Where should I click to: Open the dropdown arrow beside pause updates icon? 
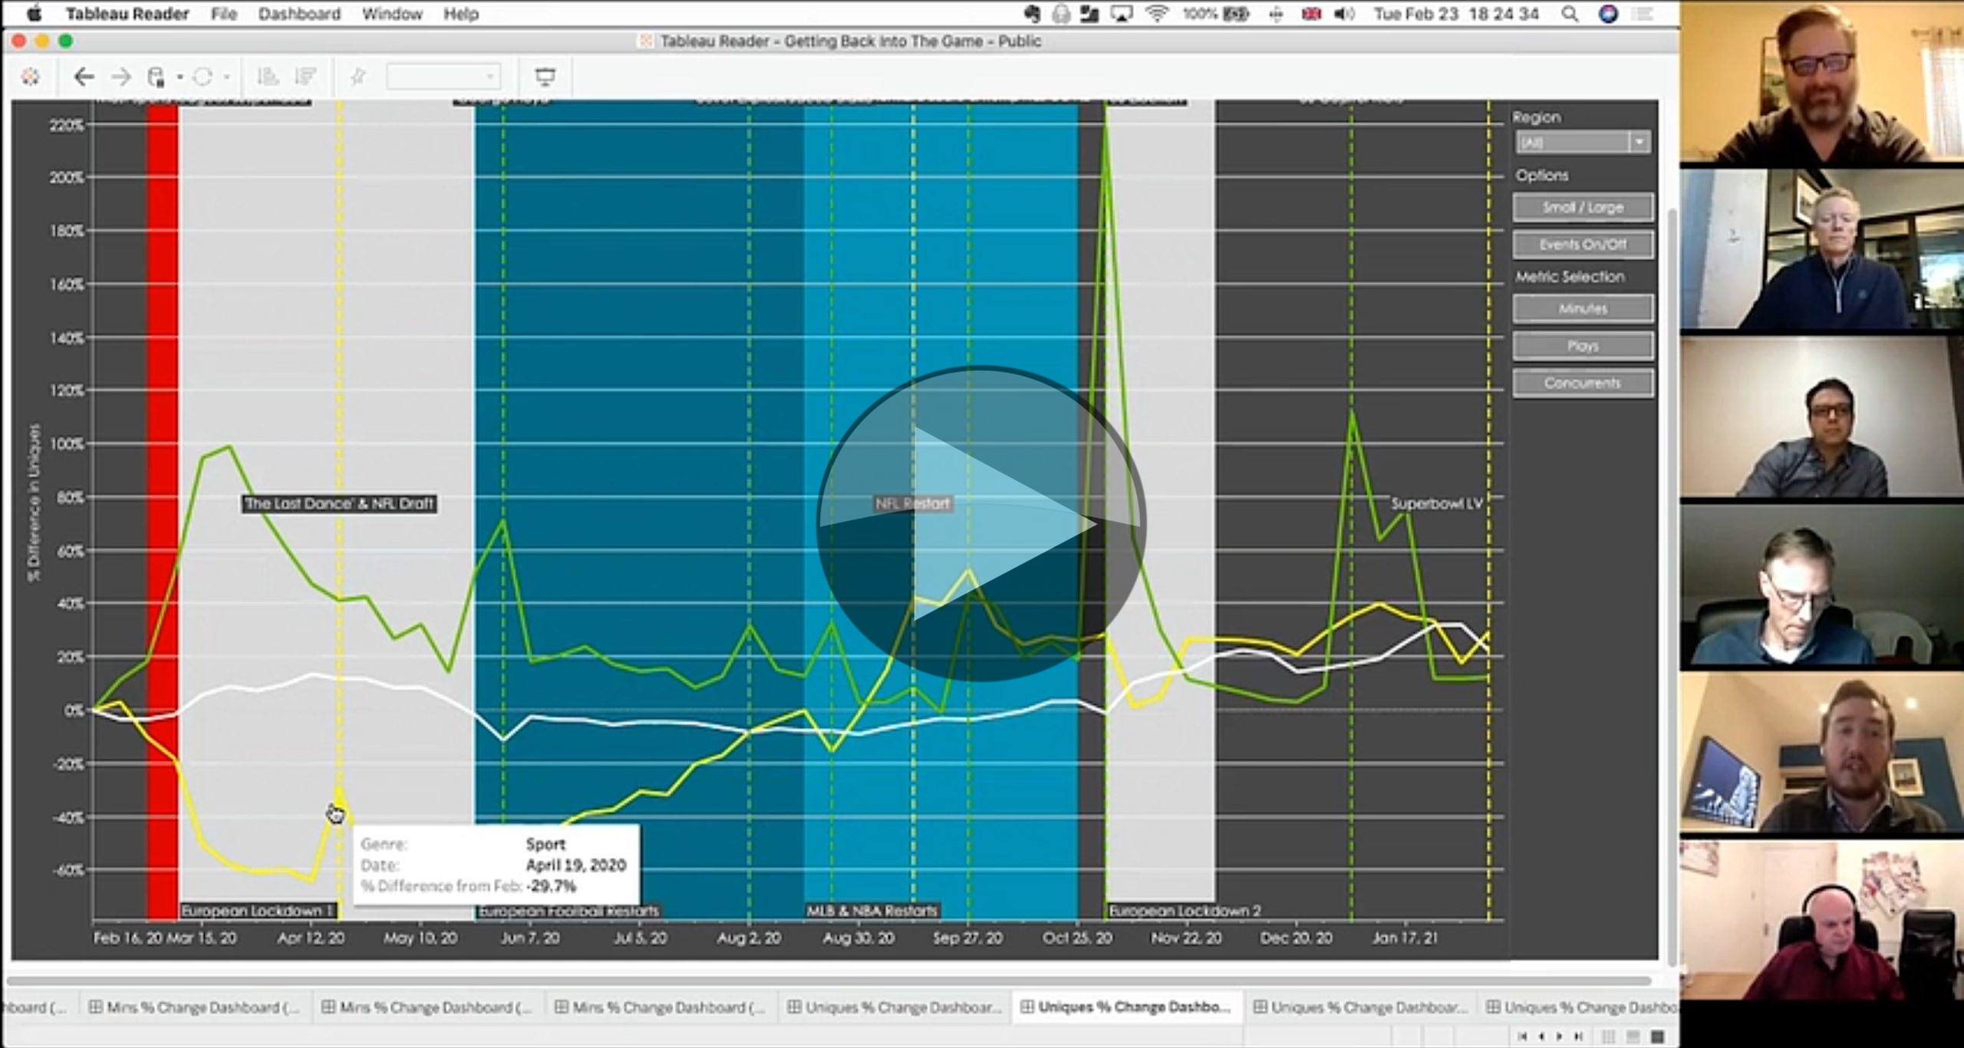click(x=180, y=77)
